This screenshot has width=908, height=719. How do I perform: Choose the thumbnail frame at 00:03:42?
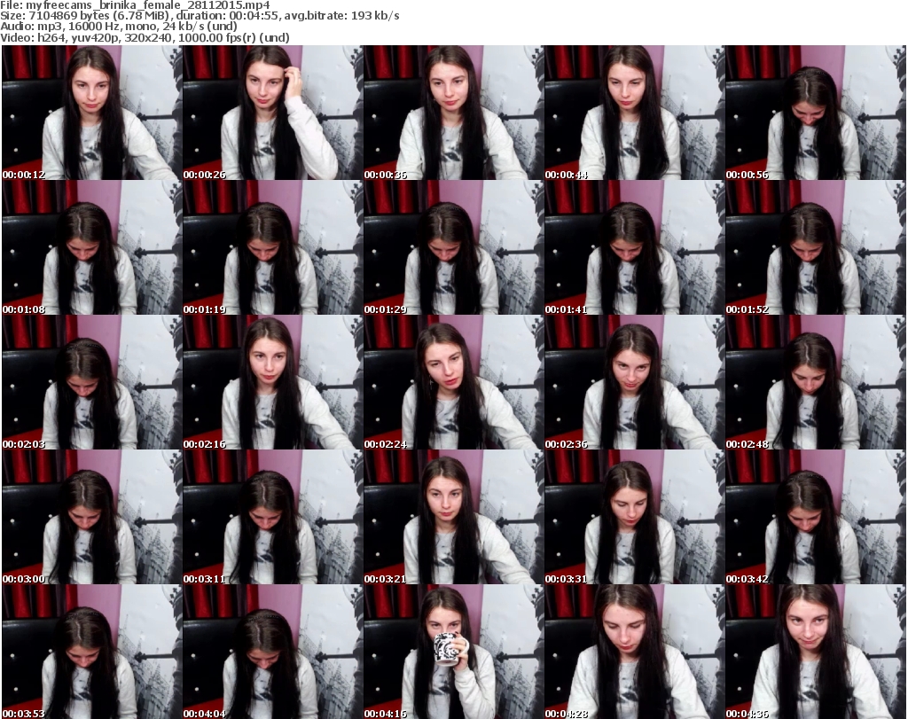click(x=816, y=517)
